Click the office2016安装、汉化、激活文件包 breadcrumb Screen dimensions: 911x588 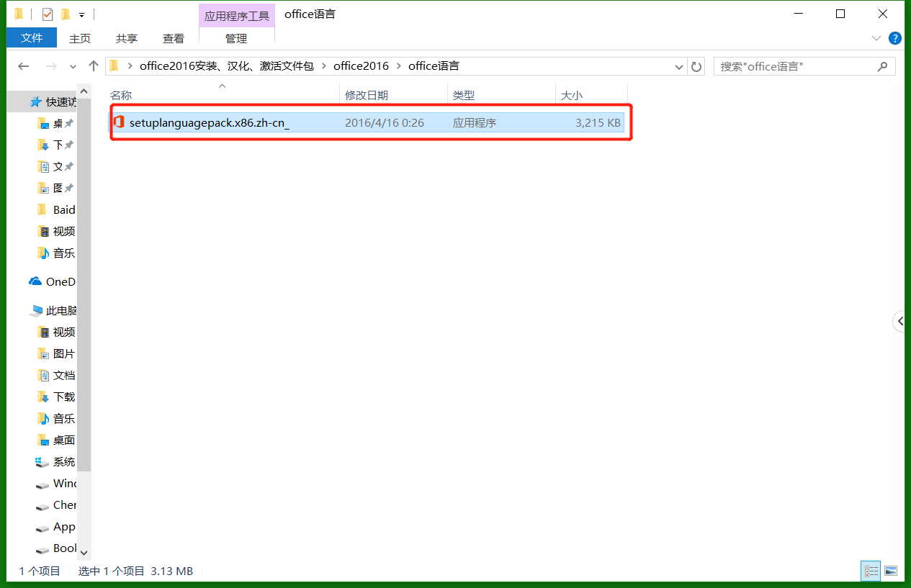(x=227, y=66)
